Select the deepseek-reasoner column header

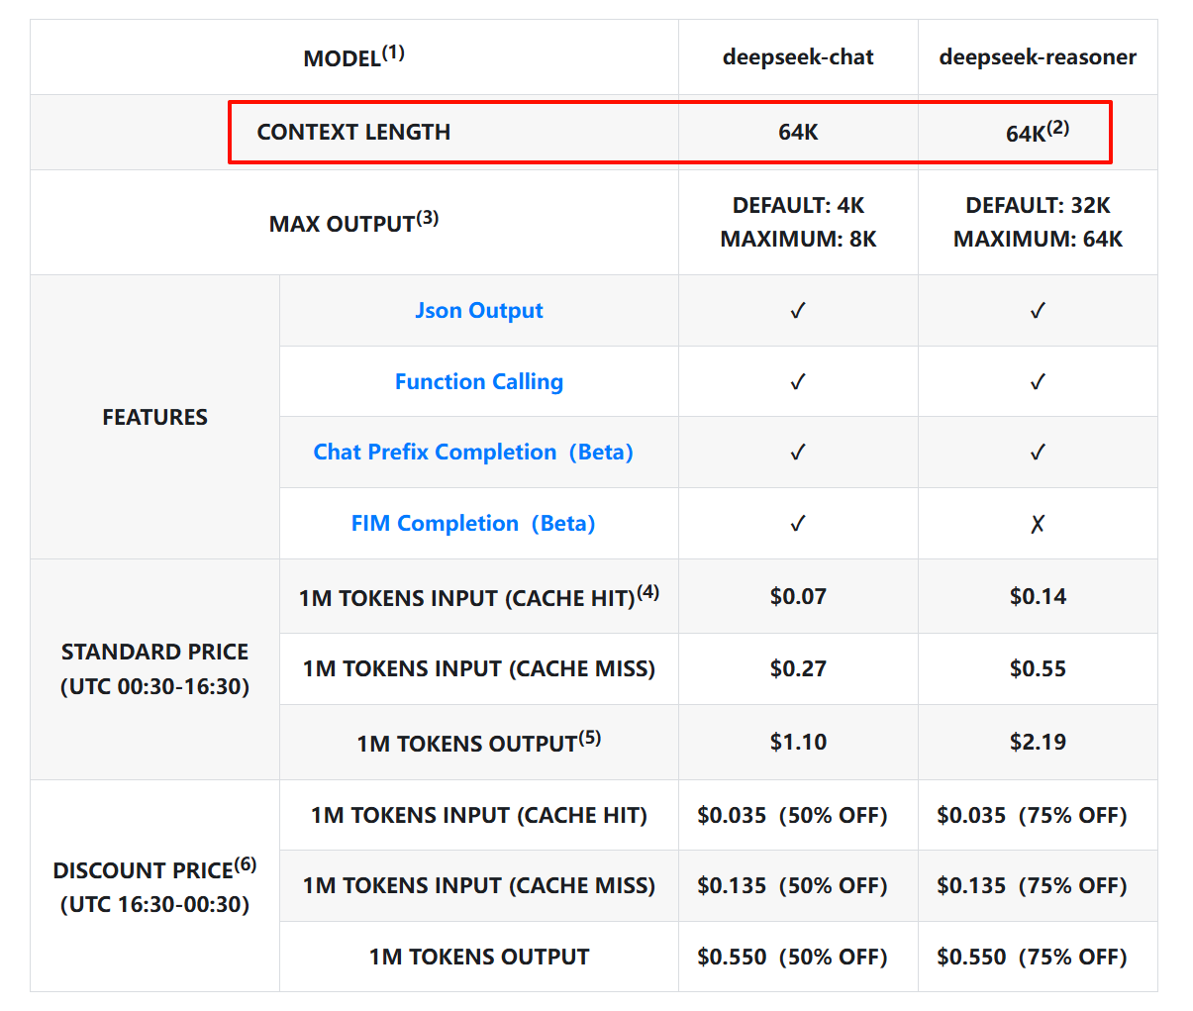tap(1038, 57)
